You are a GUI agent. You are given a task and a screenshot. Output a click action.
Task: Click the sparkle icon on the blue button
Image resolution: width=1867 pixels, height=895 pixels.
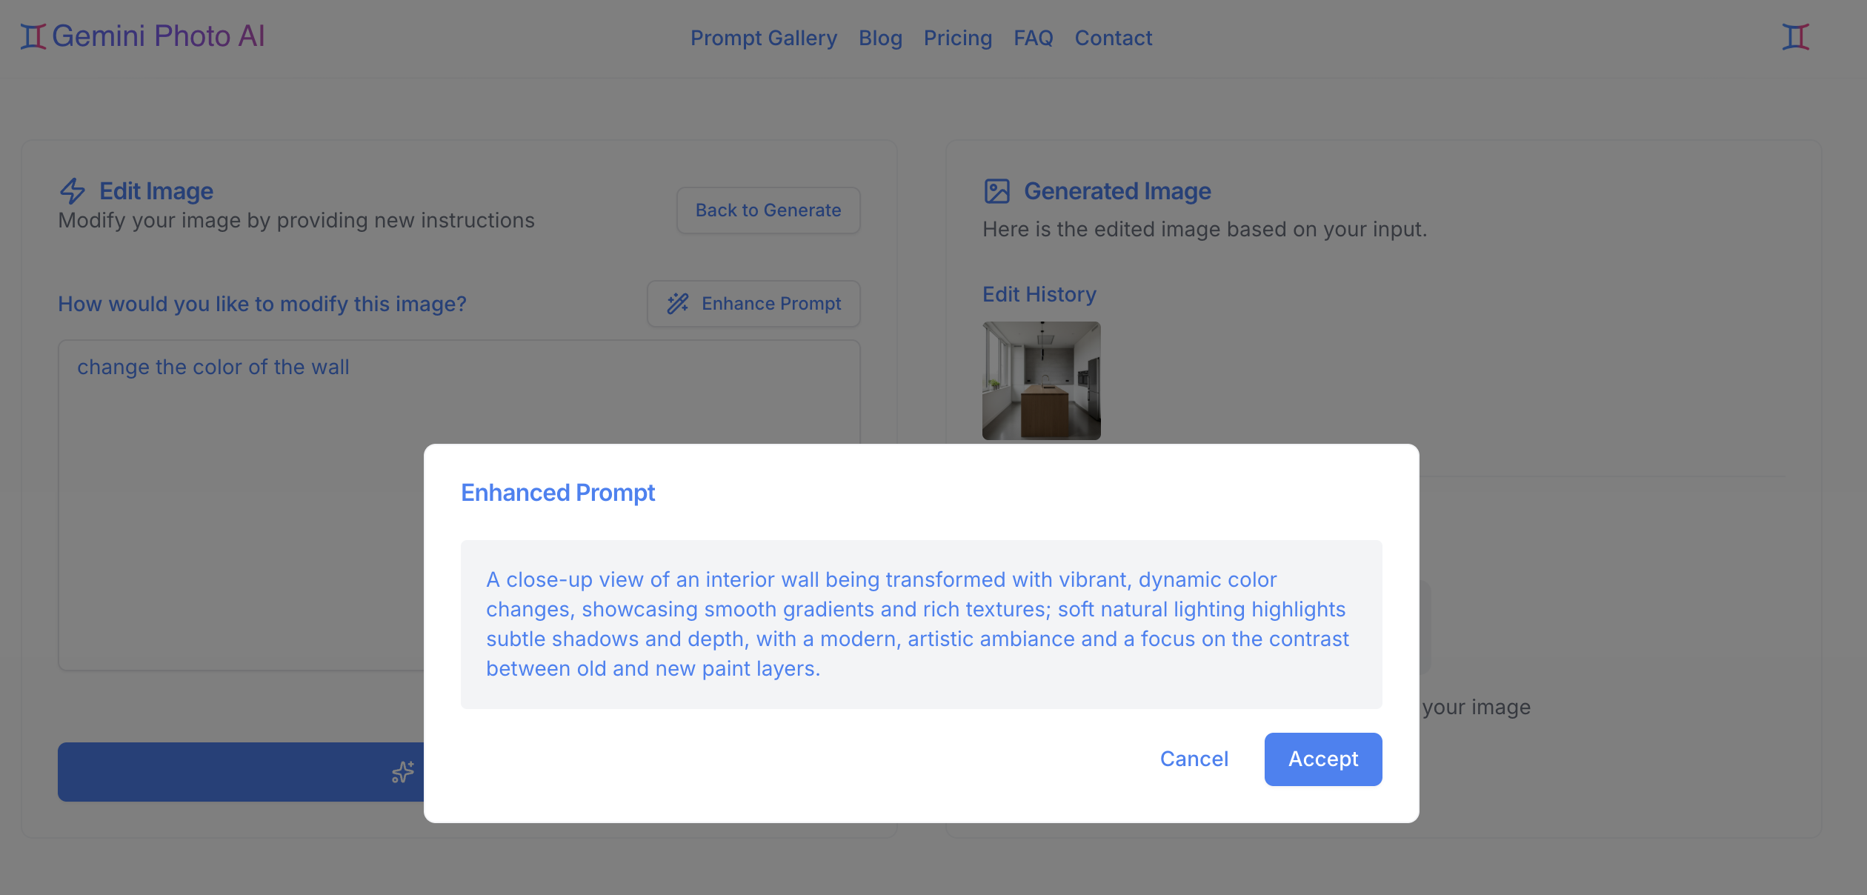click(401, 772)
